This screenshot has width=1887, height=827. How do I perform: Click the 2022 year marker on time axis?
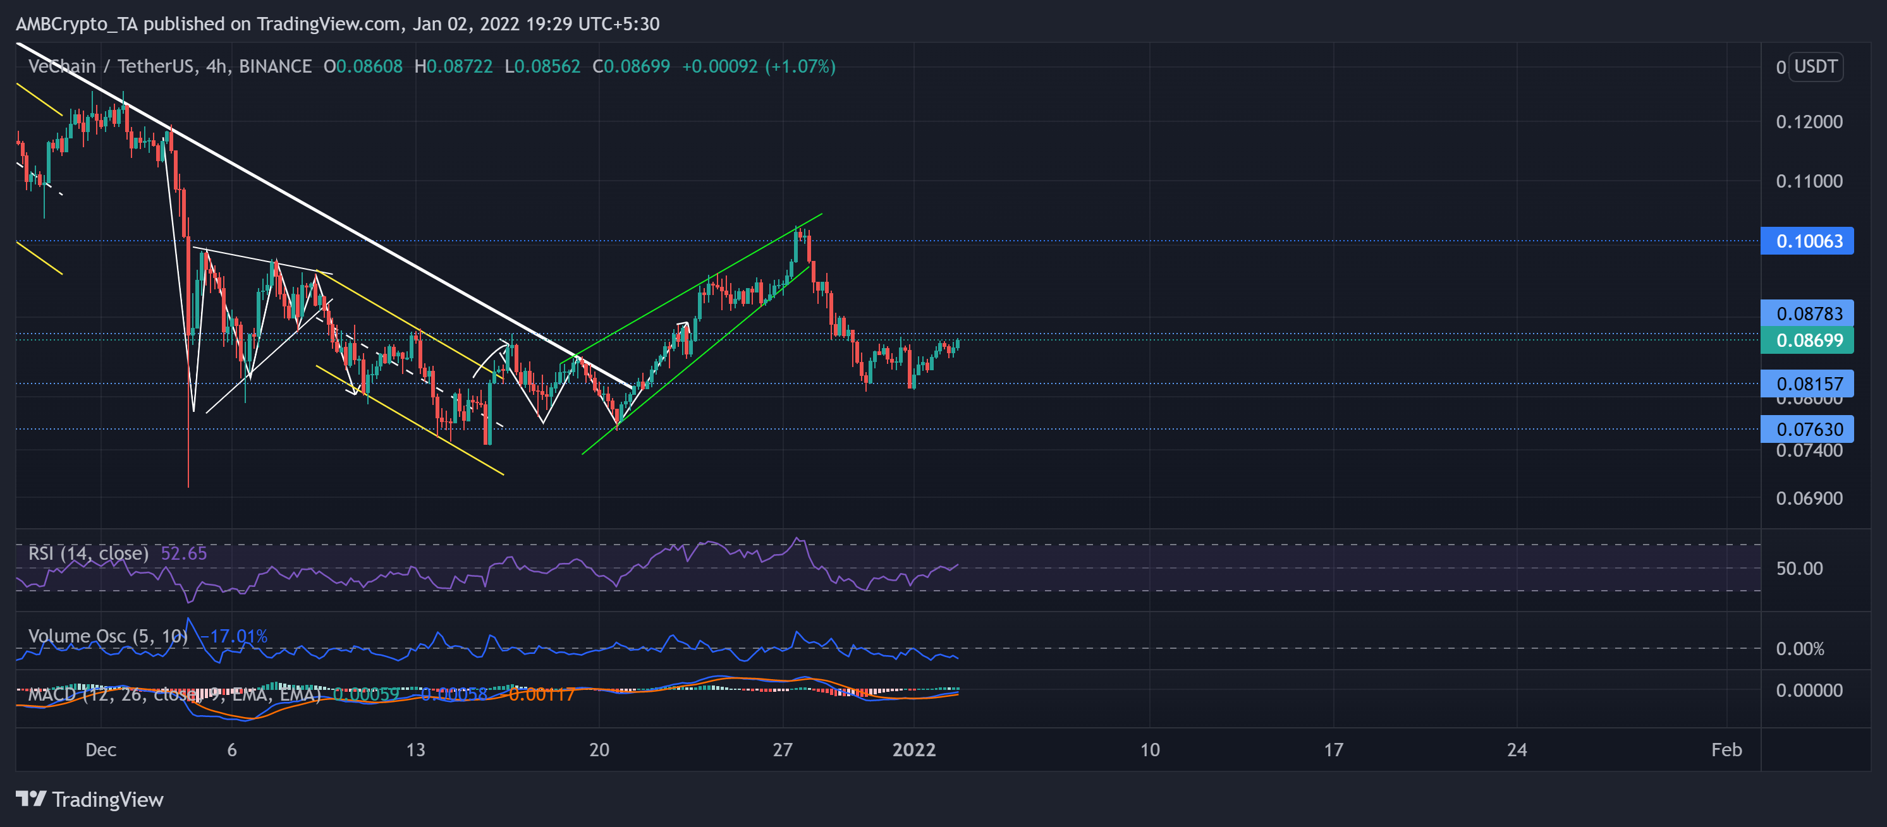tap(914, 749)
